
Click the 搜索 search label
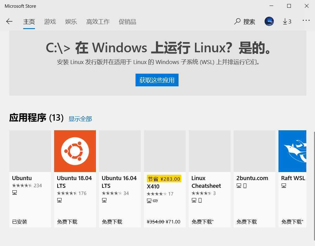pos(249,21)
